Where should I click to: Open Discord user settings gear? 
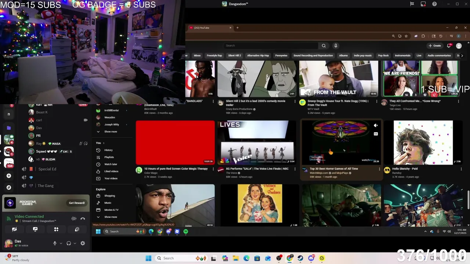click(x=83, y=243)
